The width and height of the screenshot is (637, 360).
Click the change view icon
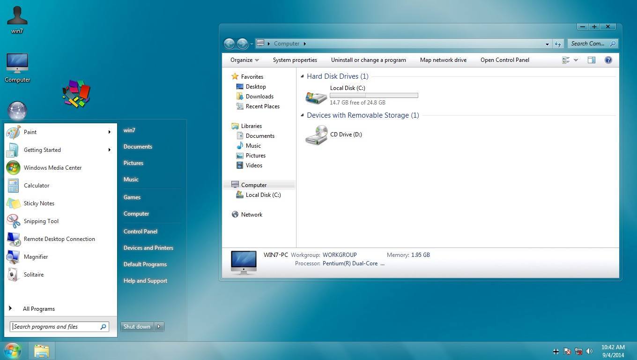pos(566,60)
